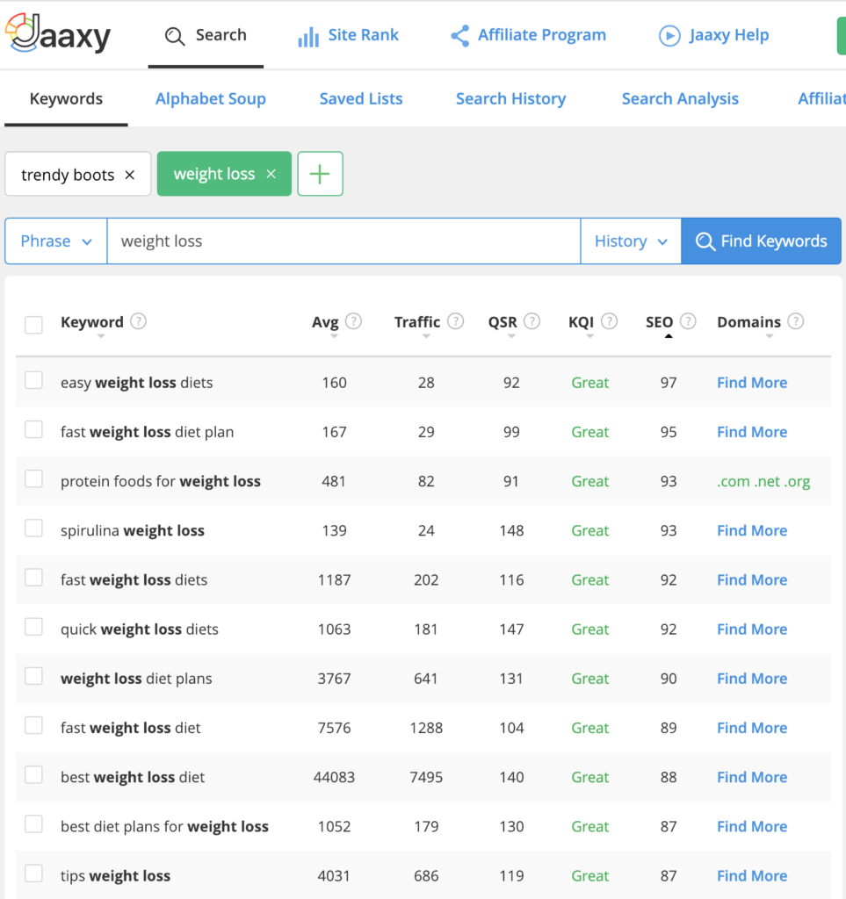This screenshot has height=899, width=846.
Task: Toggle the select-all keywords checkbox
Action: [33, 325]
